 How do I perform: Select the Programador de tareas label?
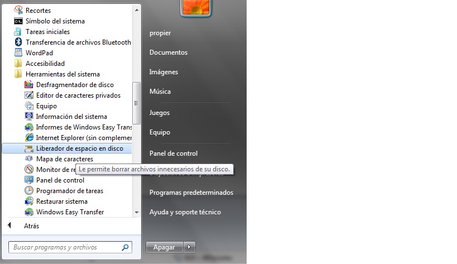pos(70,191)
